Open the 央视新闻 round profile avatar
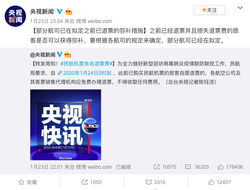Image resolution: width=250 pixels, height=190 pixels. pos(15,16)
